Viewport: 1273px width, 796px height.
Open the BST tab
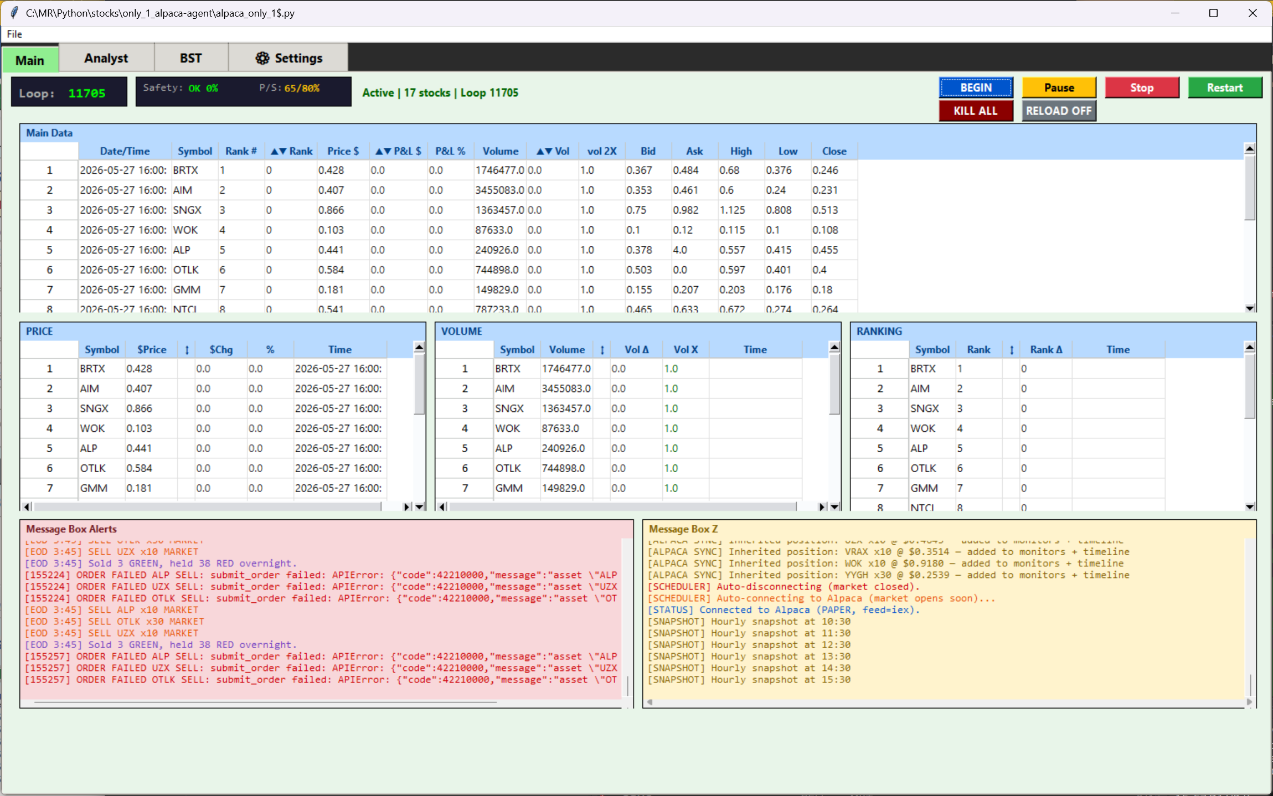(x=190, y=58)
